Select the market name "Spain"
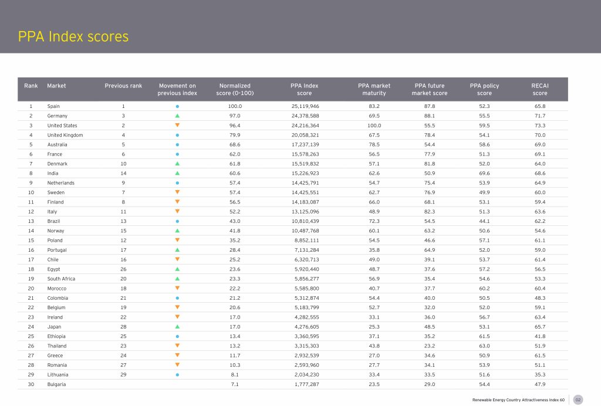 pyautogui.click(x=53, y=106)
